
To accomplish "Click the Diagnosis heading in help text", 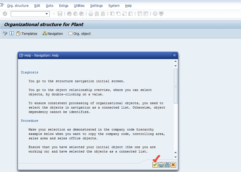I will [x=30, y=72].
